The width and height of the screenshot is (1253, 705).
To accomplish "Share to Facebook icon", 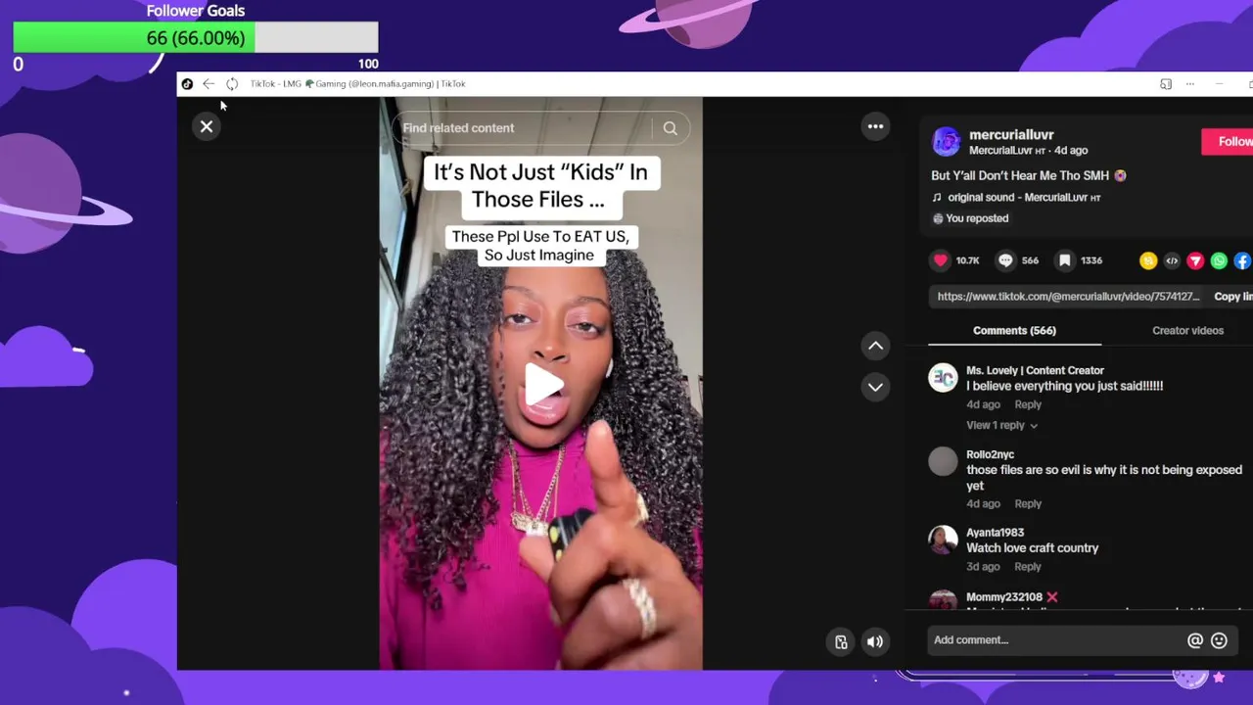I will coord(1242,260).
